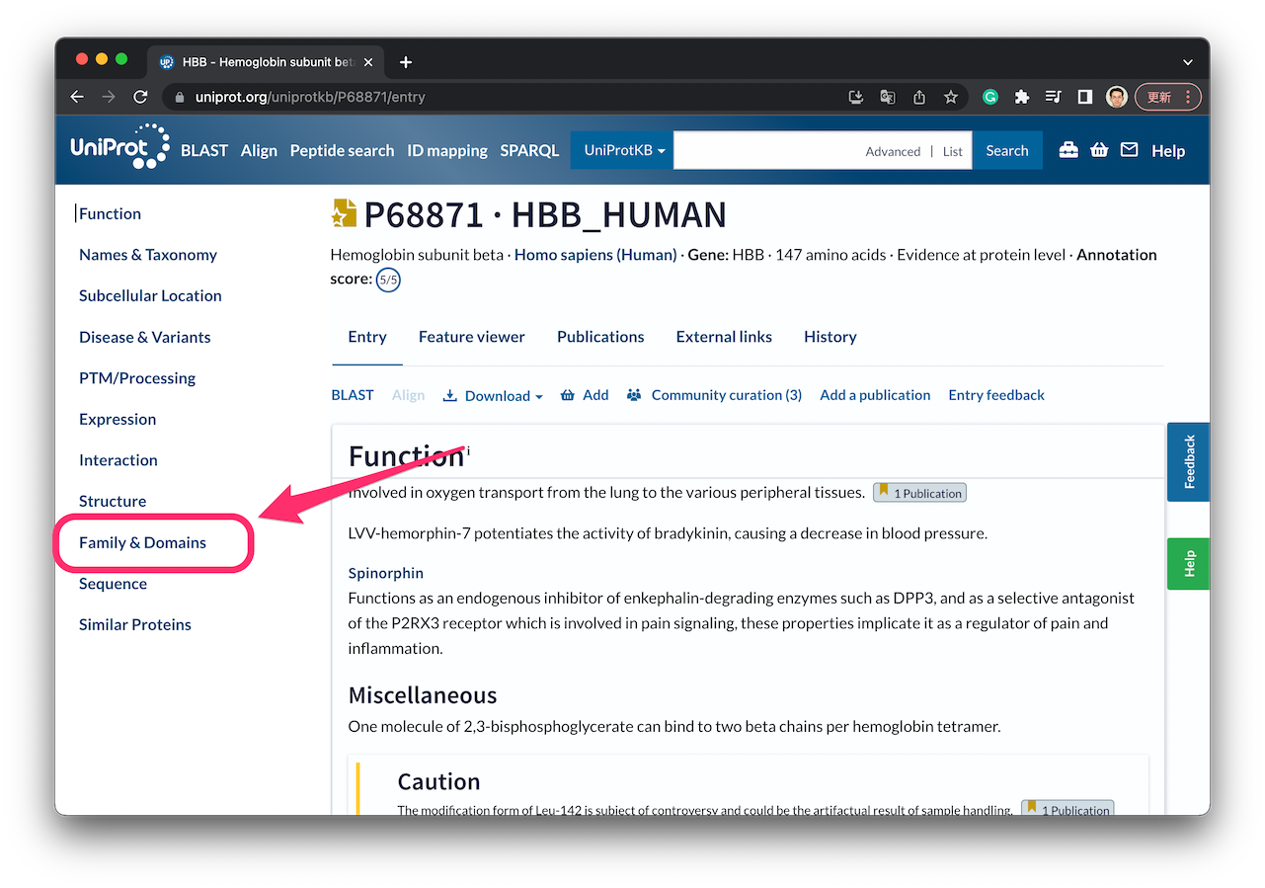Image resolution: width=1265 pixels, height=888 pixels.
Task: Click the Google Translate icon in the toolbar
Action: click(887, 97)
